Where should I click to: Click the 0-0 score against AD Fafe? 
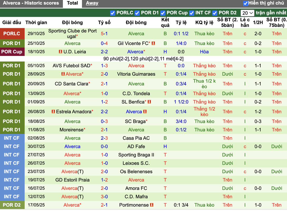(x=104, y=147)
